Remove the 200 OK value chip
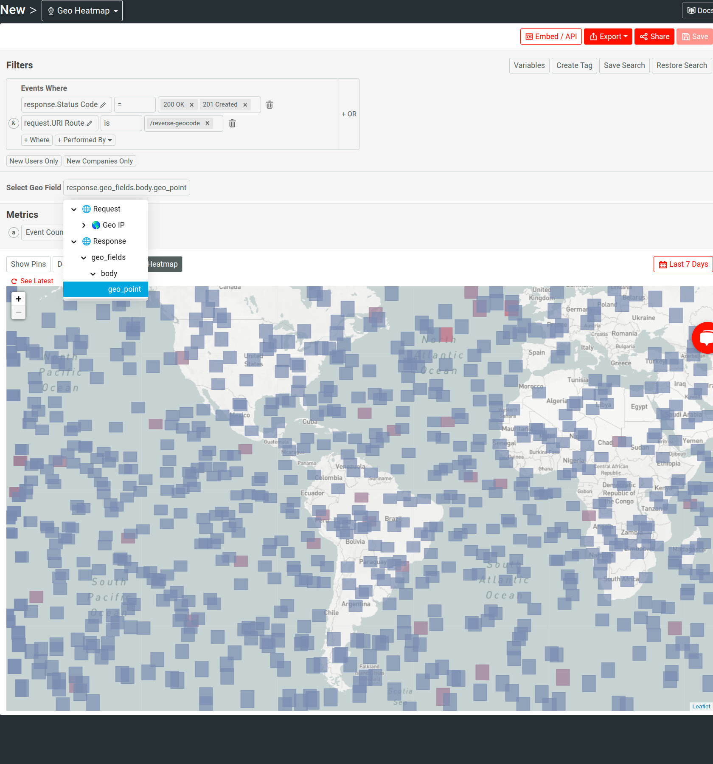The height and width of the screenshot is (764, 713). pyautogui.click(x=192, y=104)
